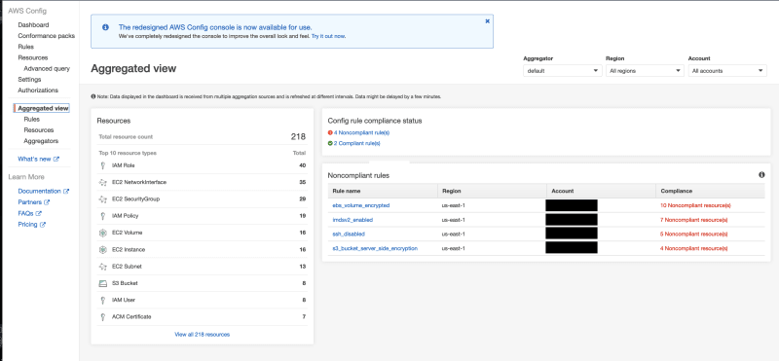Open Aggregators under Aggregated view
779x361 pixels.
(41, 141)
